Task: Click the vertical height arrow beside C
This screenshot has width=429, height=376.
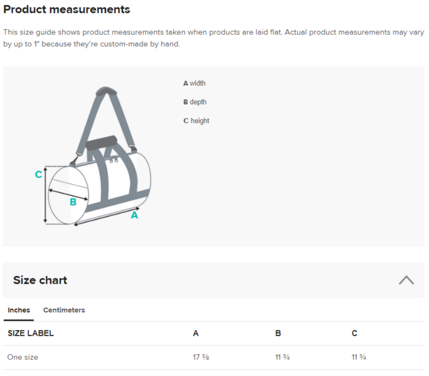Action: pos(45,195)
